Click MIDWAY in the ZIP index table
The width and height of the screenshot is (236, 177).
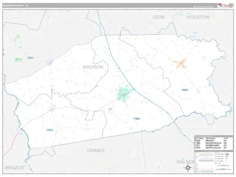coord(210,140)
